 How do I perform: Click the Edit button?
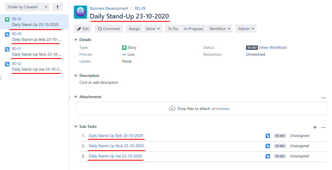tap(83, 29)
